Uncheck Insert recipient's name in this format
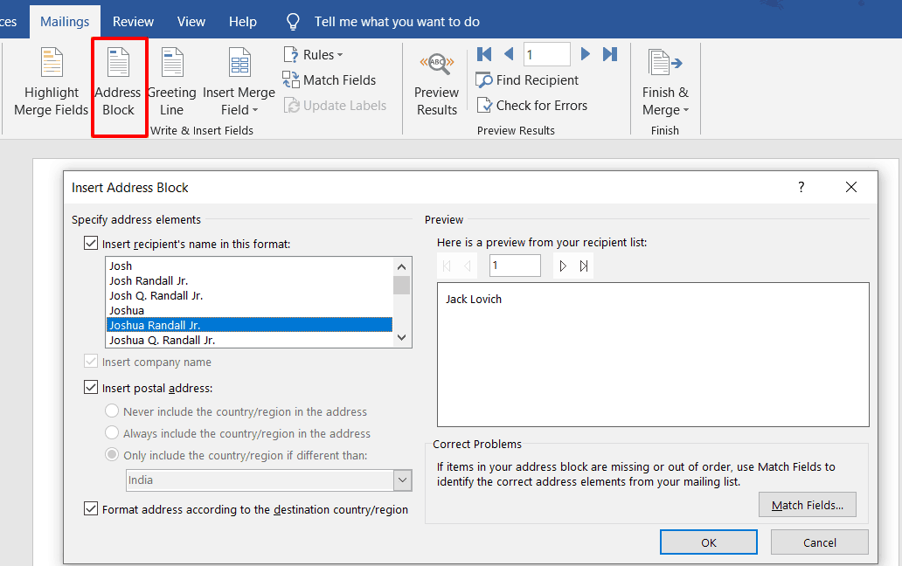The image size is (902, 566). point(91,242)
